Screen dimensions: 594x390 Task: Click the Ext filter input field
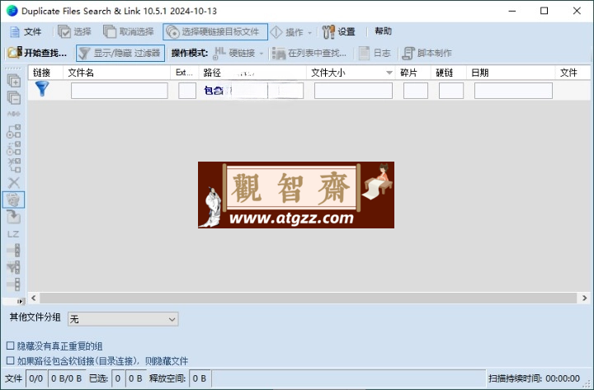pos(187,91)
